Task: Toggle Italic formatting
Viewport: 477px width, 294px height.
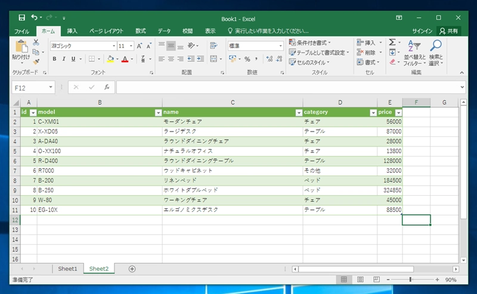Action: click(64, 59)
